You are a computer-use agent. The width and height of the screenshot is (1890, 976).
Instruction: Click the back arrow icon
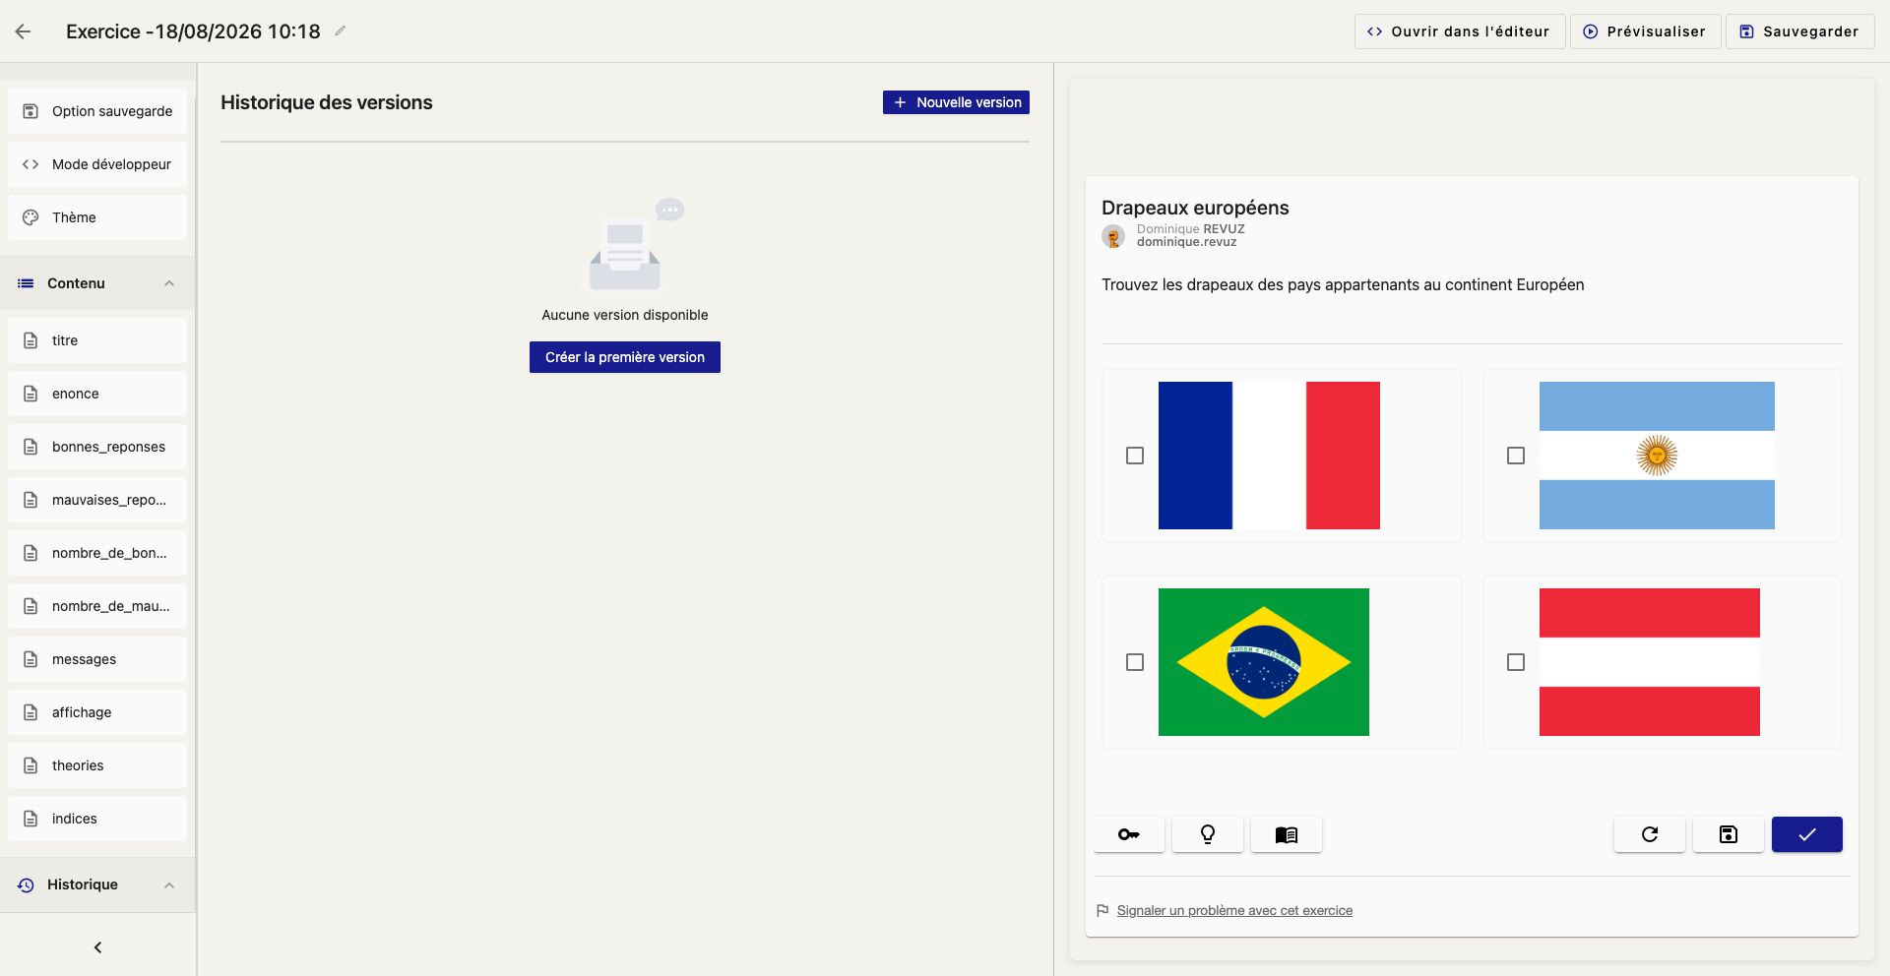point(24,31)
